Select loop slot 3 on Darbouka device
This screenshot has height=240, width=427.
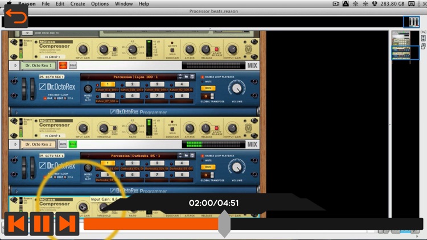[x=157, y=163]
